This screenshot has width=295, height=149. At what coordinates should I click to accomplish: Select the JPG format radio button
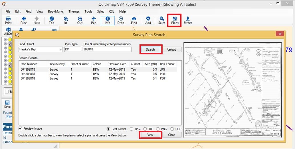131,129
